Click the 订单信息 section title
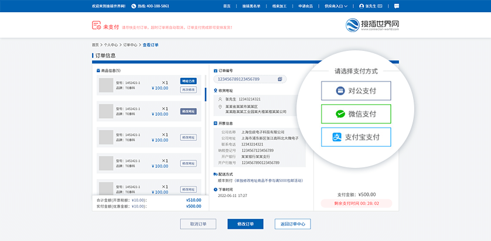This screenshot has width=491, height=241. coord(105,56)
